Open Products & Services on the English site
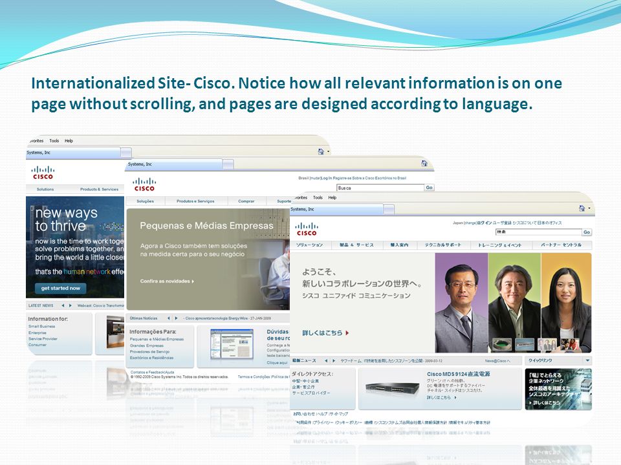 point(99,189)
